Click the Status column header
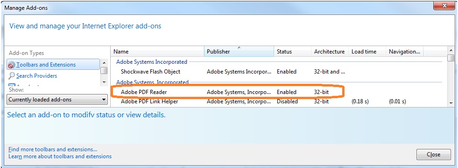The width and height of the screenshot is (458, 168). pyautogui.click(x=293, y=52)
